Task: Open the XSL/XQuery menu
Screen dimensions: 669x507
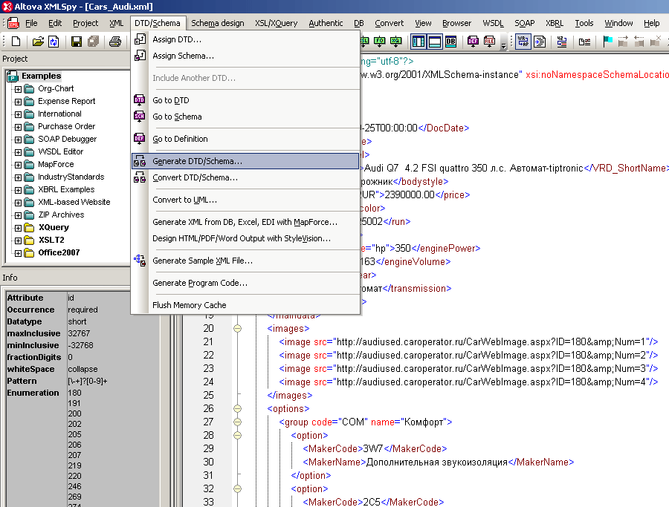Action: [276, 23]
